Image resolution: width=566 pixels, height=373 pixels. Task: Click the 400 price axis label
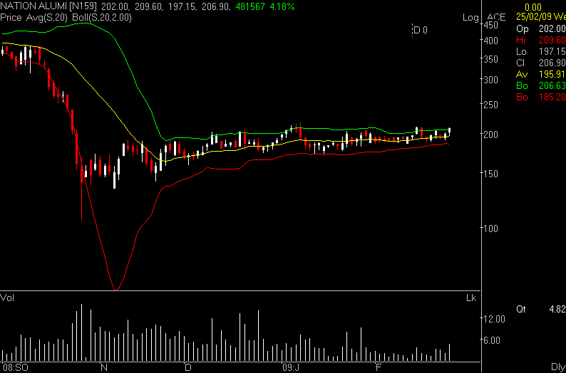pos(491,41)
